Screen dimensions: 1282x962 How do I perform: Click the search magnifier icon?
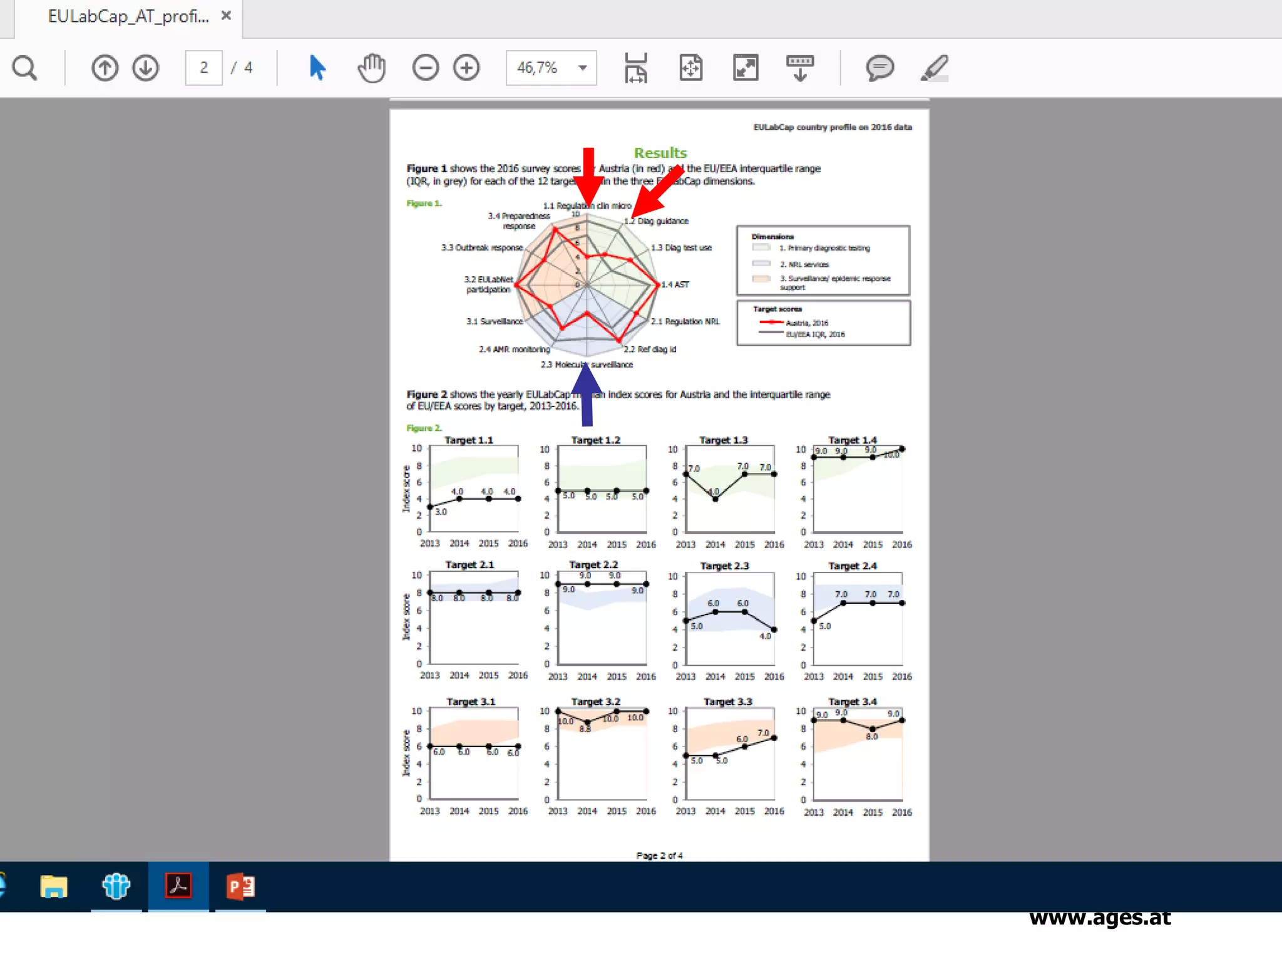click(x=25, y=68)
